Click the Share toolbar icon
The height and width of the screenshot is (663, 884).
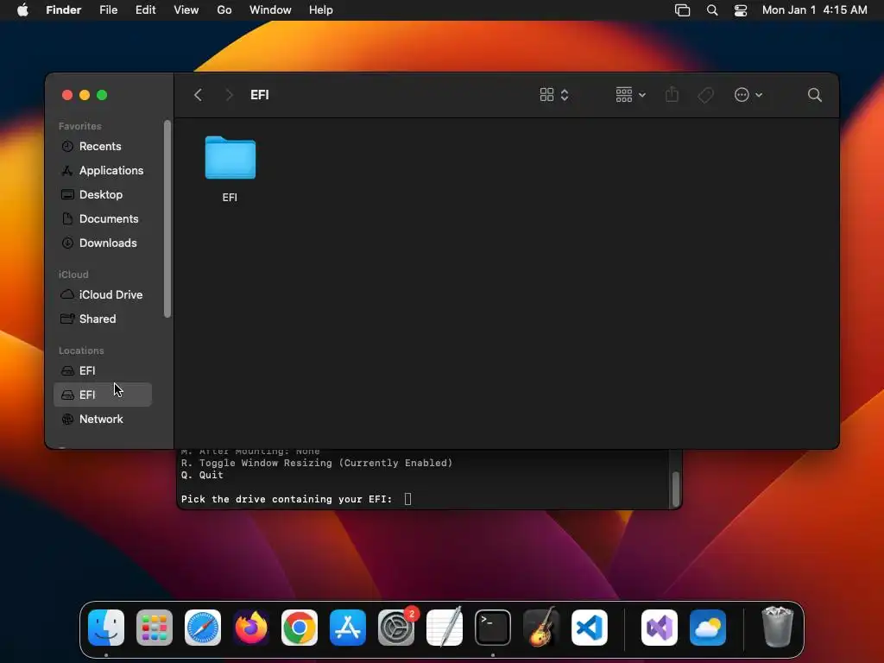tap(672, 95)
